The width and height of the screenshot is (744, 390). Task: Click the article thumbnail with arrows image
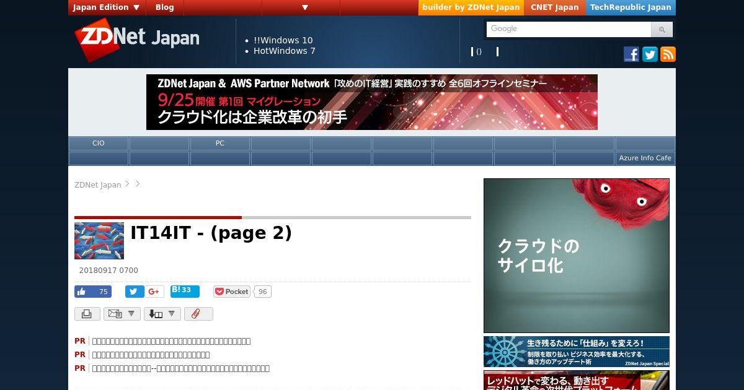coord(99,241)
